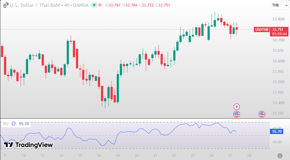
Task: Click the 4h interval label in title
Action: (67, 5)
